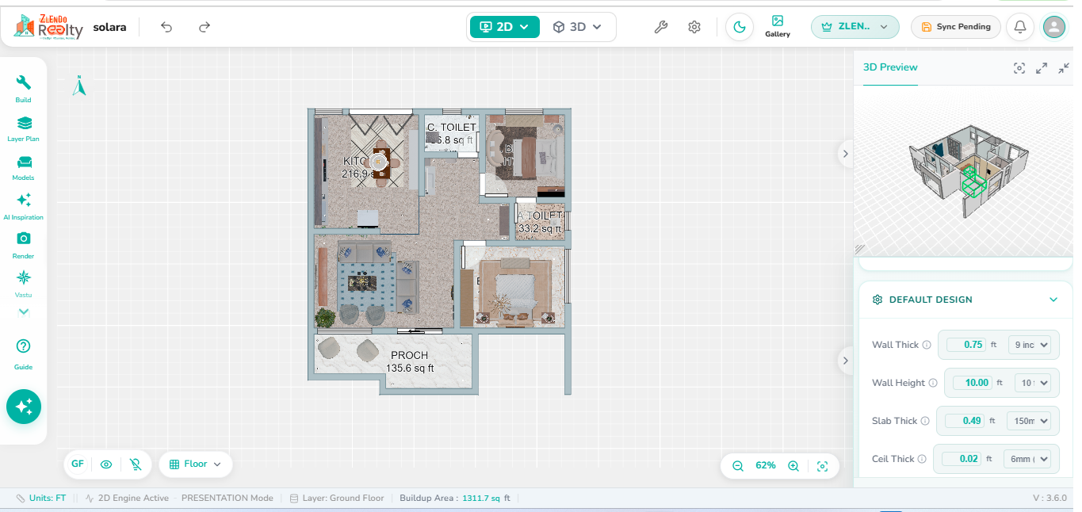Collapse properties panel with lower arrow

click(845, 361)
